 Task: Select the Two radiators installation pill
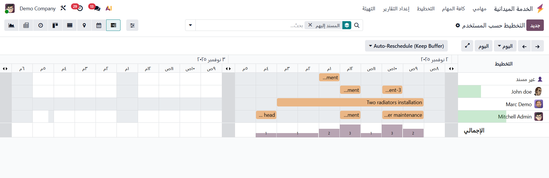coord(350,102)
